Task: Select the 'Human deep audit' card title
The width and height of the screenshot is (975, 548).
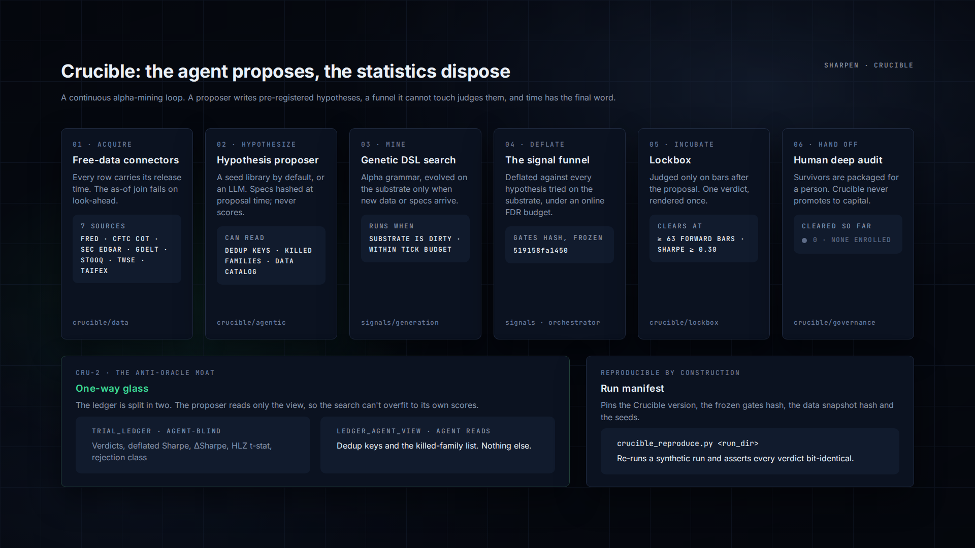Action: pyautogui.click(x=838, y=160)
